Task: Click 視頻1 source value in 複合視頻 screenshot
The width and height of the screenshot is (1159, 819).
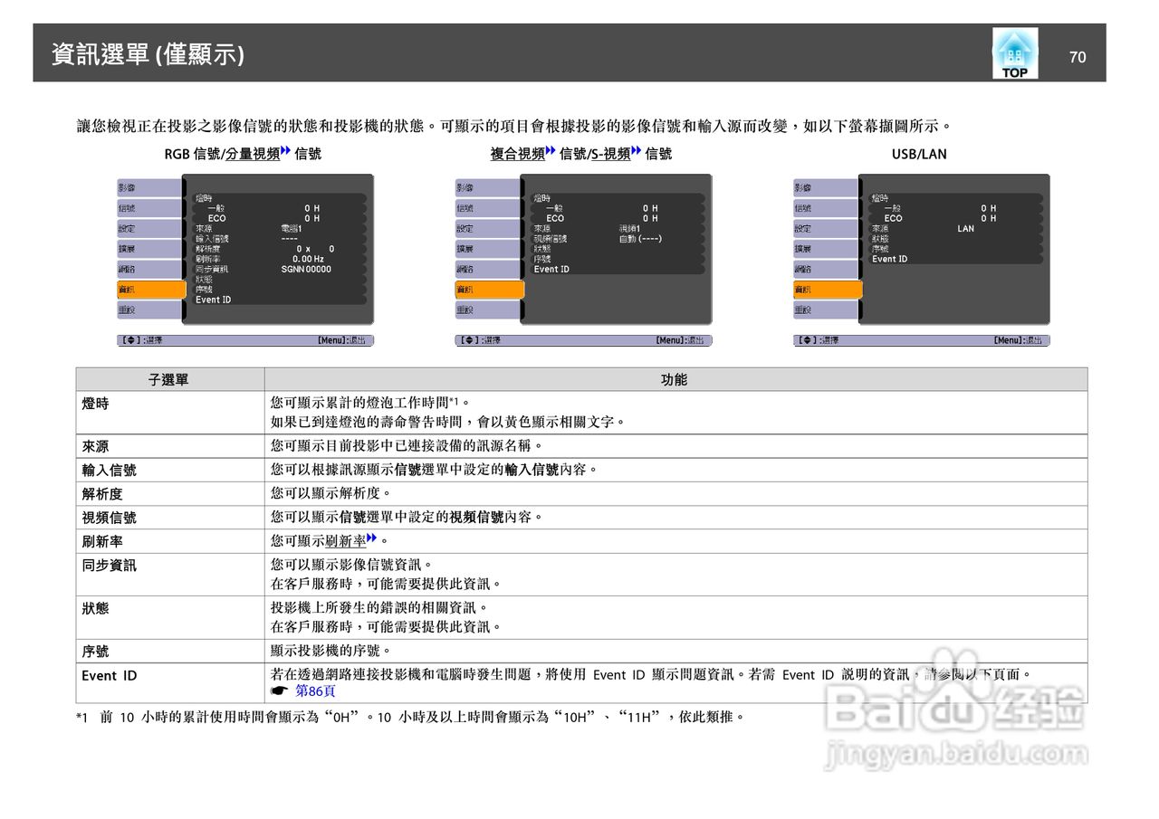Action: [630, 228]
